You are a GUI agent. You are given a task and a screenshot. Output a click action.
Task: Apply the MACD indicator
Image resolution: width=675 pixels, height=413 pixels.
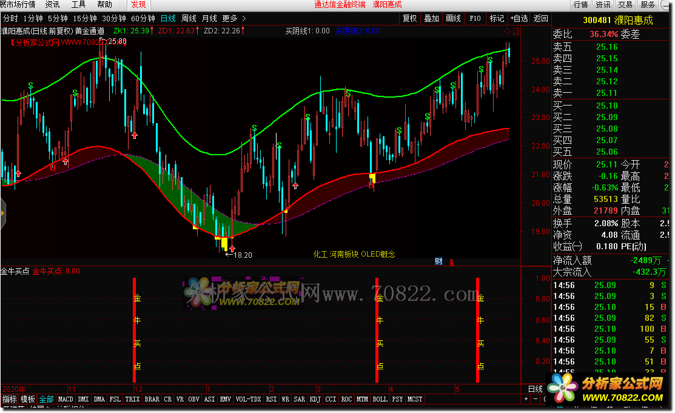click(65, 399)
